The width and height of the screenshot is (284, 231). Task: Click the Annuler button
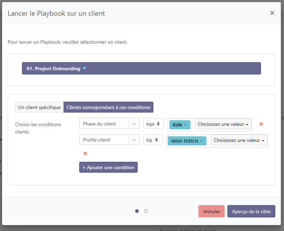pos(211,211)
